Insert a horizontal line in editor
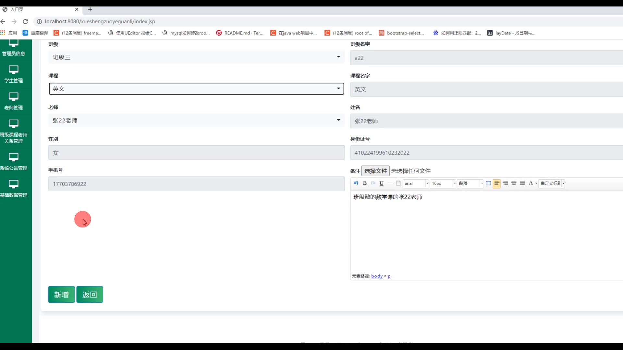This screenshot has height=350, width=623. pos(390,183)
